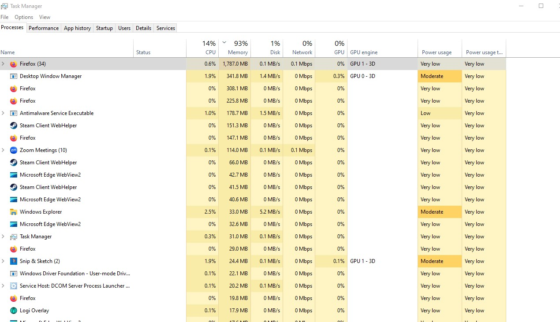Expand the Zoom Meetings (10) group
The height and width of the screenshot is (322, 560).
point(3,150)
